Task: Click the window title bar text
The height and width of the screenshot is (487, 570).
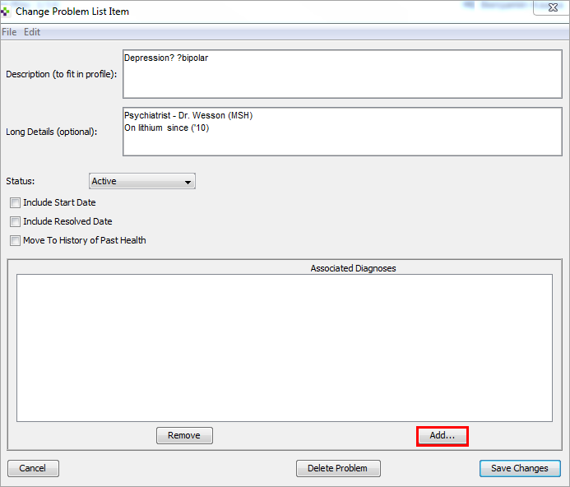Action: point(72,12)
